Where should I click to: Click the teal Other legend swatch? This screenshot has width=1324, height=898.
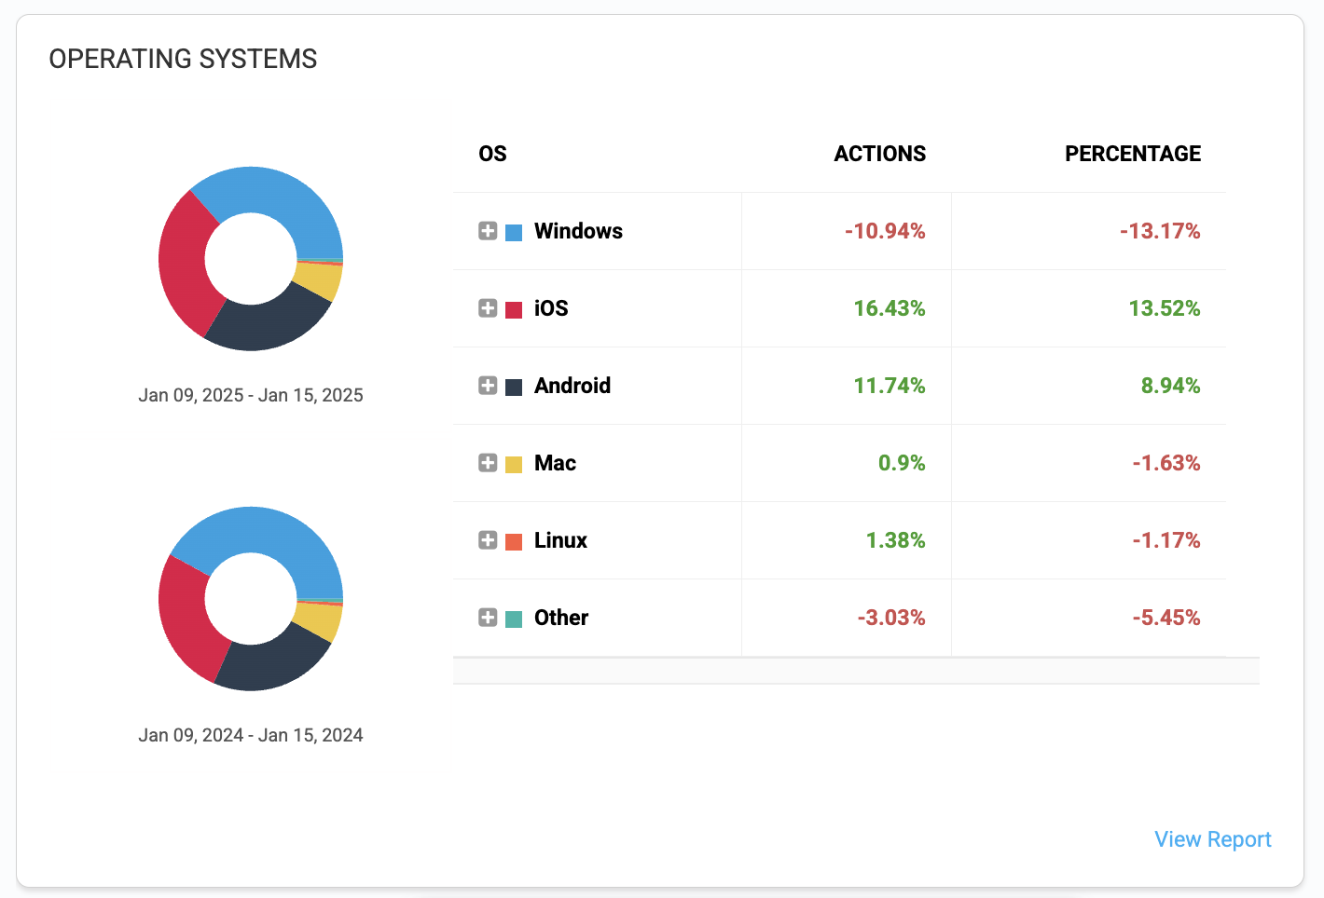514,619
